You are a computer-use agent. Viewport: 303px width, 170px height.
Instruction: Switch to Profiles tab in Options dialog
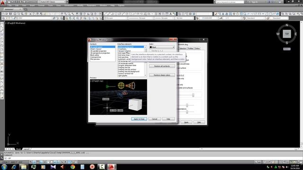190,48
